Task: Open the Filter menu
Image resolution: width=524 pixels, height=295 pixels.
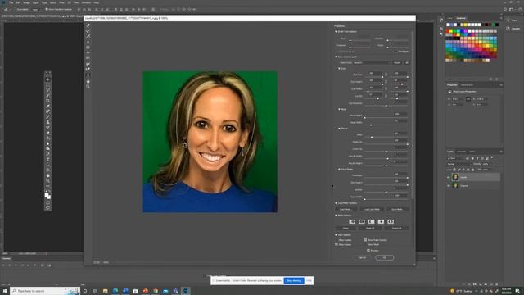Action: 62,2
